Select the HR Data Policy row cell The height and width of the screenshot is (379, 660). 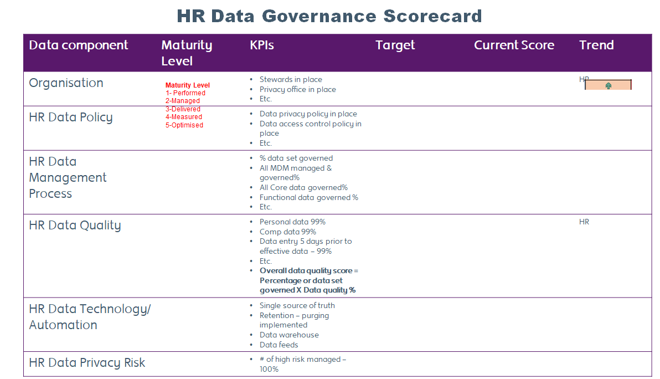71,117
